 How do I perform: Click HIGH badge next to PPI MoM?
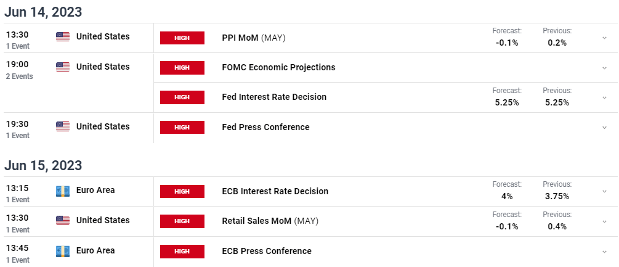[x=182, y=38]
